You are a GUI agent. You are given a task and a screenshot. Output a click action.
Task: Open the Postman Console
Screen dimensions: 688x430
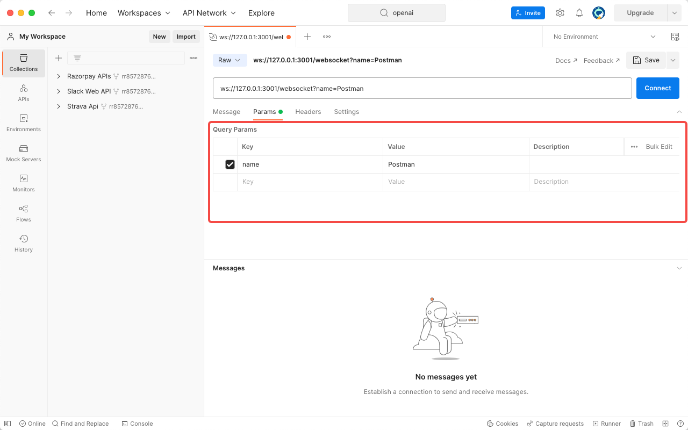pos(137,424)
